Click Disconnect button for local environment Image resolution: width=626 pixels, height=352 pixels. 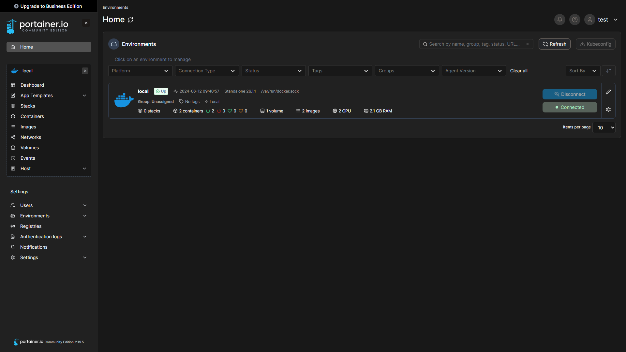pyautogui.click(x=570, y=94)
